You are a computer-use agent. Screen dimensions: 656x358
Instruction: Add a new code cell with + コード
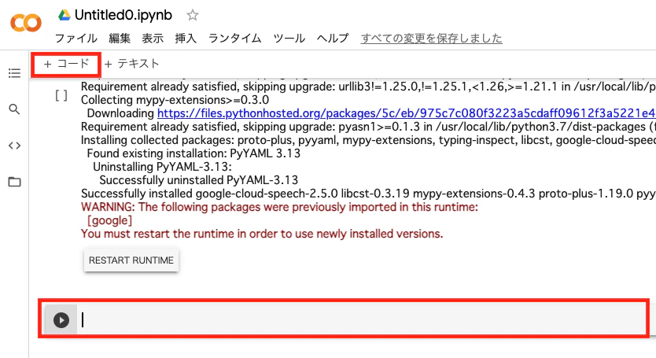point(67,64)
